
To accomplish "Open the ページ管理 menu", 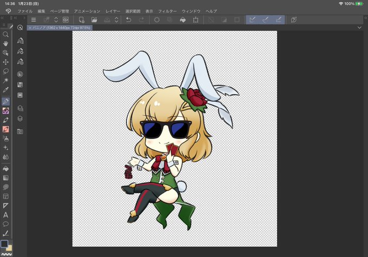I will [x=60, y=11].
